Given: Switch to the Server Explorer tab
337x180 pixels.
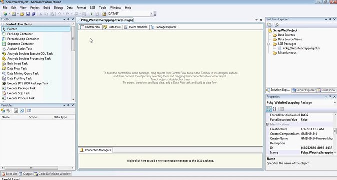Looking at the screenshot, I should pyautogui.click(x=304, y=90).
